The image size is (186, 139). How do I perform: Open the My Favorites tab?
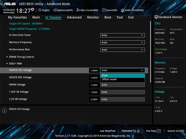18,18
